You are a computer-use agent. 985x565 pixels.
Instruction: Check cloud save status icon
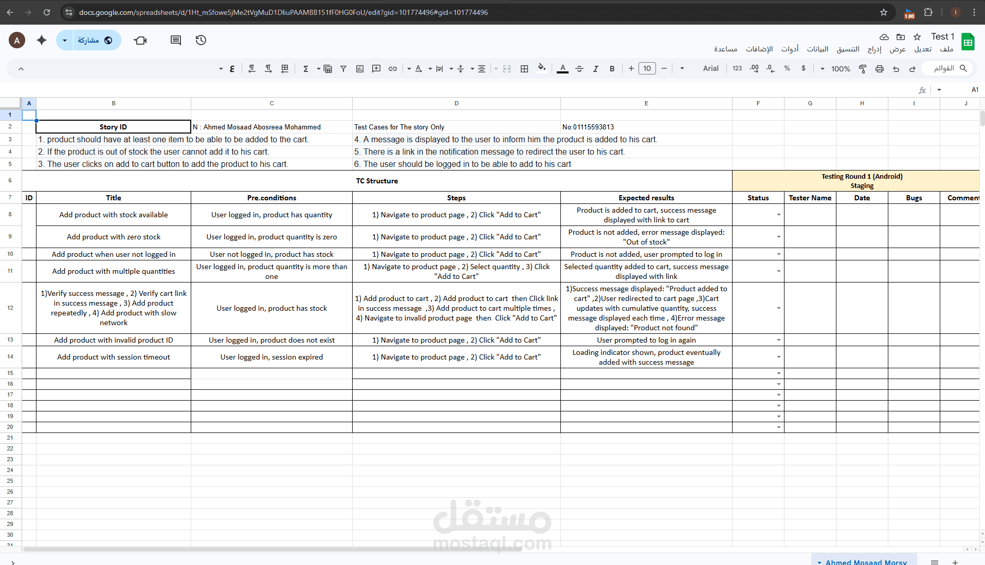[x=884, y=37]
